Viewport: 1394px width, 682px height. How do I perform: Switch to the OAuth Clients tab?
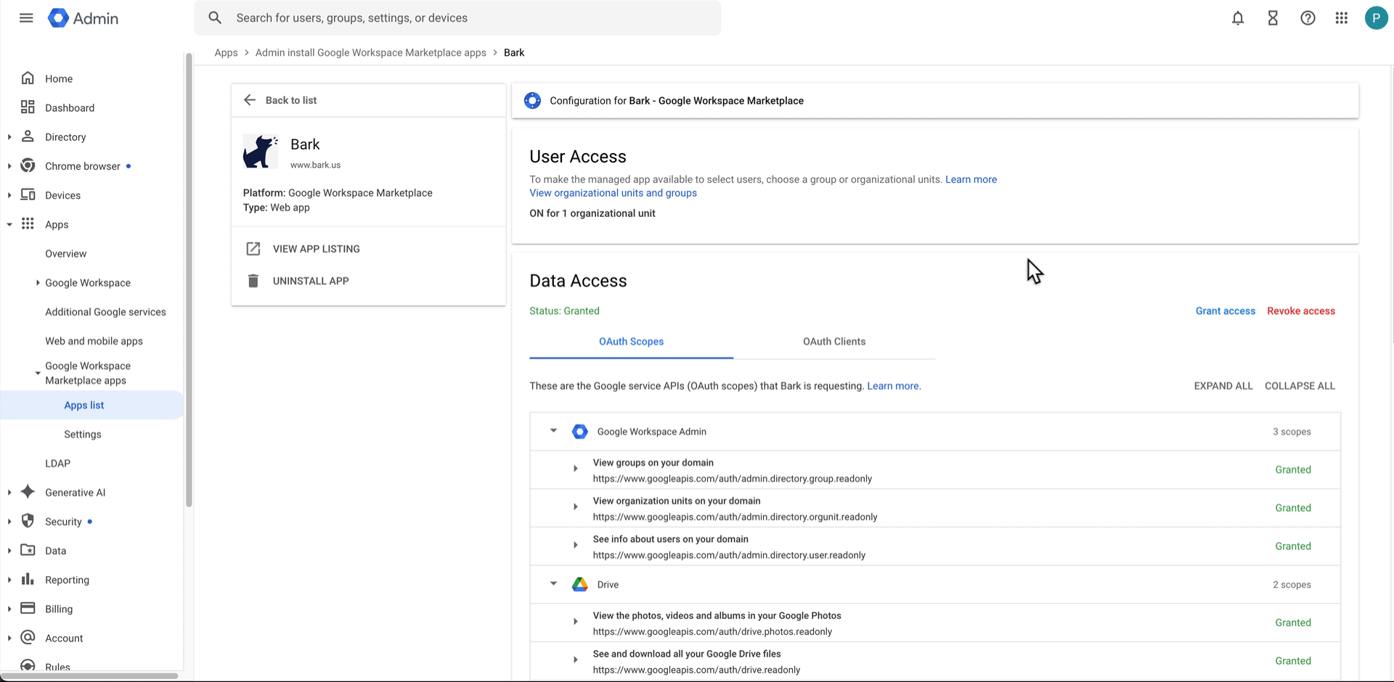click(x=834, y=342)
